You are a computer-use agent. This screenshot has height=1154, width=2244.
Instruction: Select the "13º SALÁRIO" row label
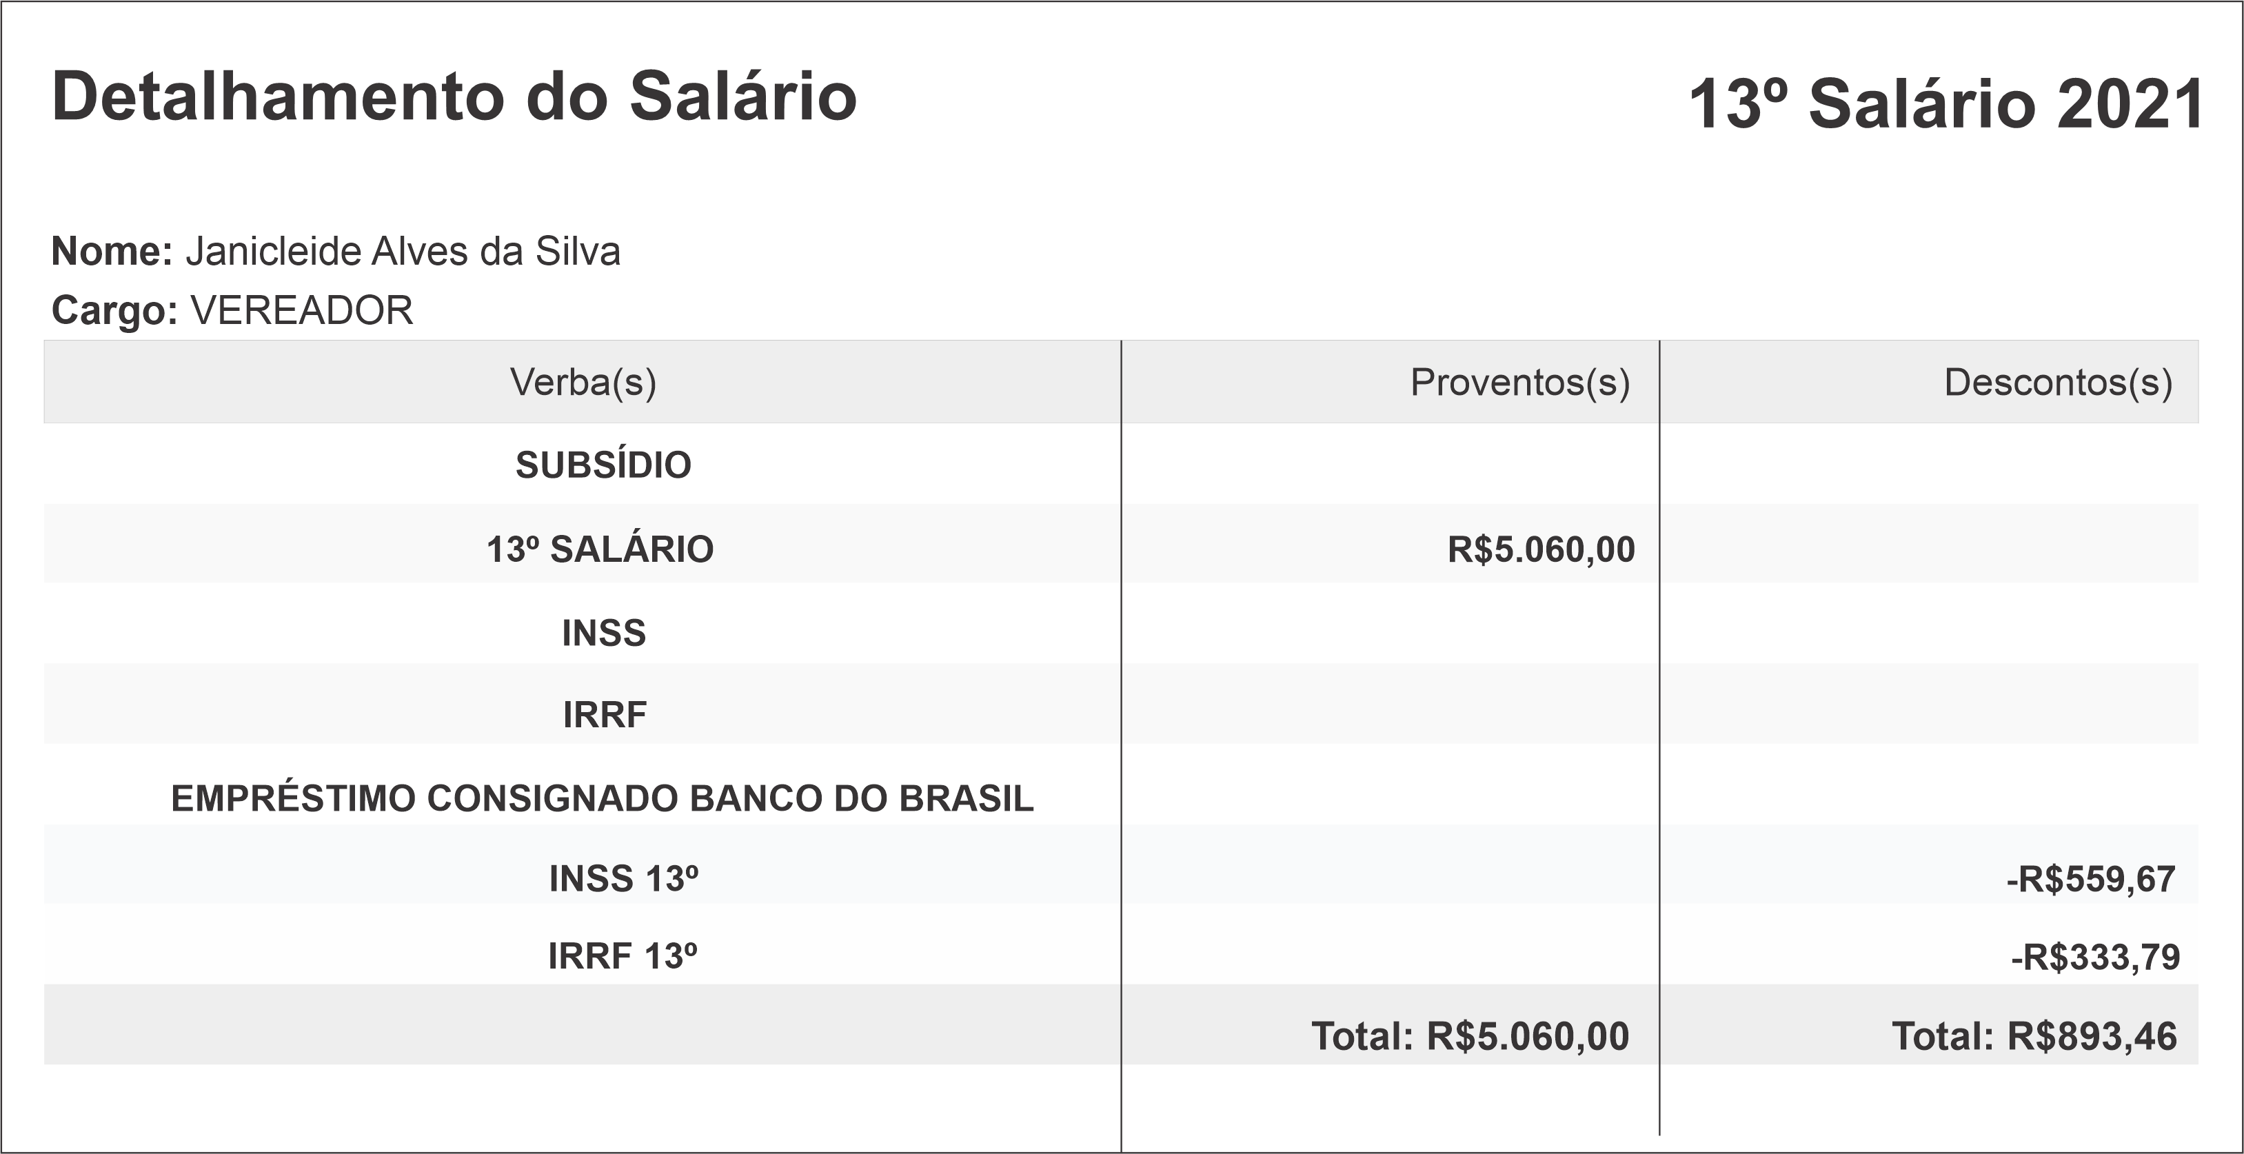[599, 549]
